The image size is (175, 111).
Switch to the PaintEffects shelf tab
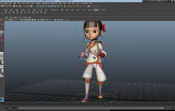point(54,10)
